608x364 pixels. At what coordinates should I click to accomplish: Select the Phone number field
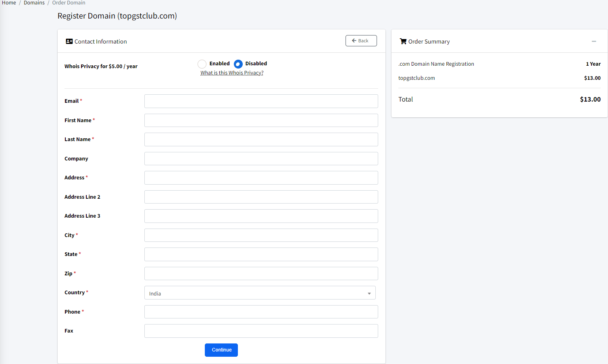tap(261, 312)
